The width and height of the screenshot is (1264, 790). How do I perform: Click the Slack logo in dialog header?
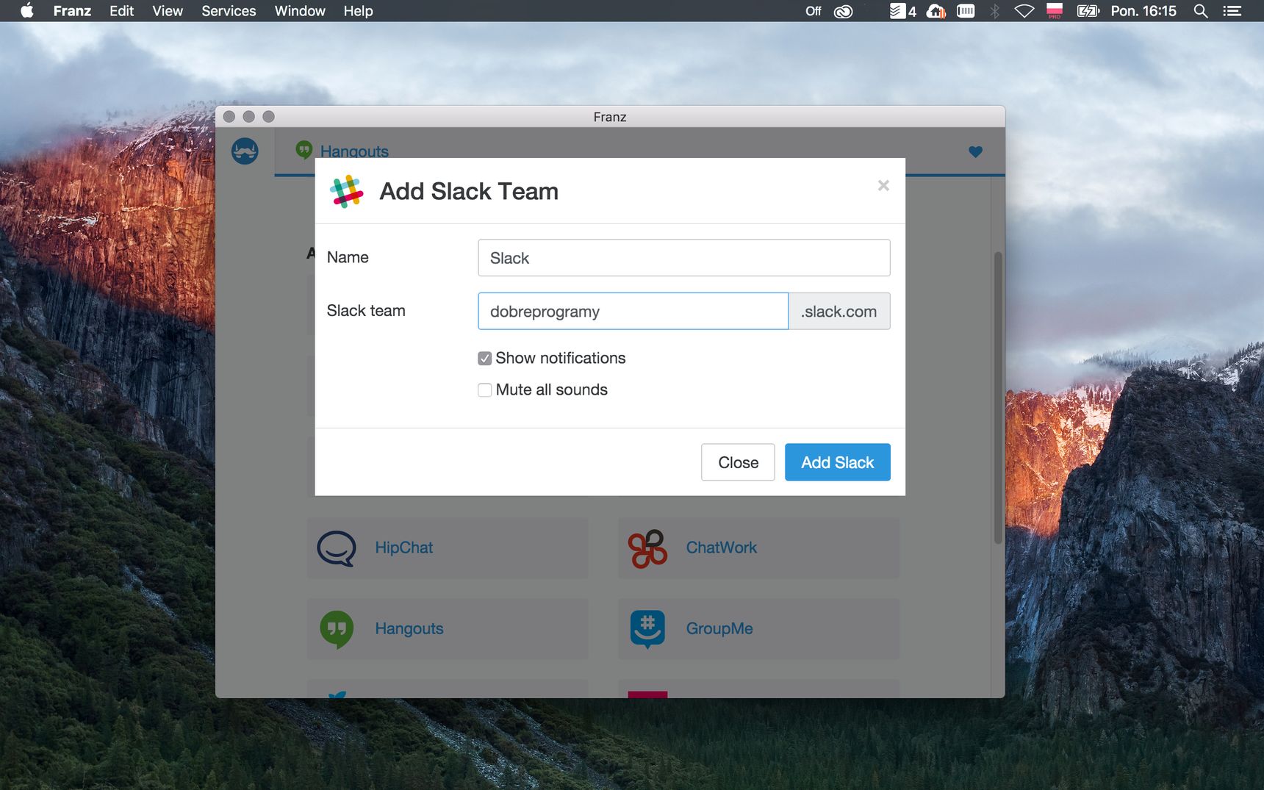(x=347, y=191)
